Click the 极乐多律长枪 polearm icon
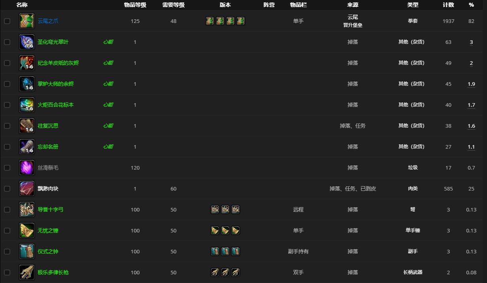Image resolution: width=487 pixels, height=283 pixels. click(x=26, y=272)
